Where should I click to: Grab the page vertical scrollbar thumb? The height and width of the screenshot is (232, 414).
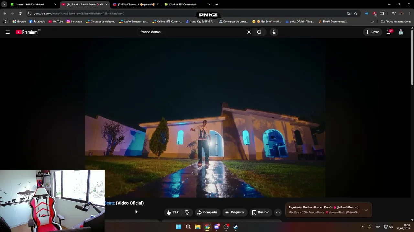point(412,58)
